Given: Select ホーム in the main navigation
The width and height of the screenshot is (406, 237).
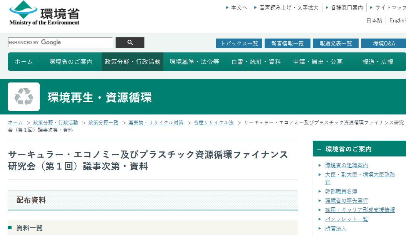Looking at the screenshot, I should coord(24,62).
